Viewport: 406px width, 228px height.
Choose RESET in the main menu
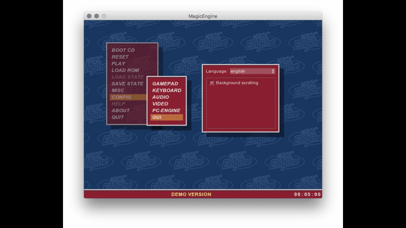coord(120,57)
